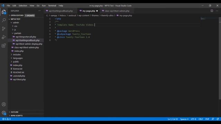This screenshot has height=124, width=221.
Task: Click the notifications icon in status bar
Action: pyautogui.click(x=218, y=119)
